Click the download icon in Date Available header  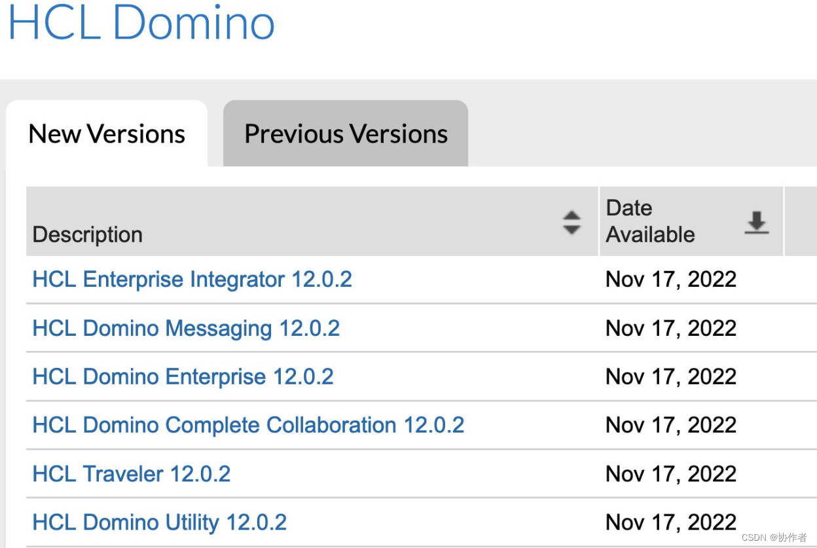tap(757, 223)
